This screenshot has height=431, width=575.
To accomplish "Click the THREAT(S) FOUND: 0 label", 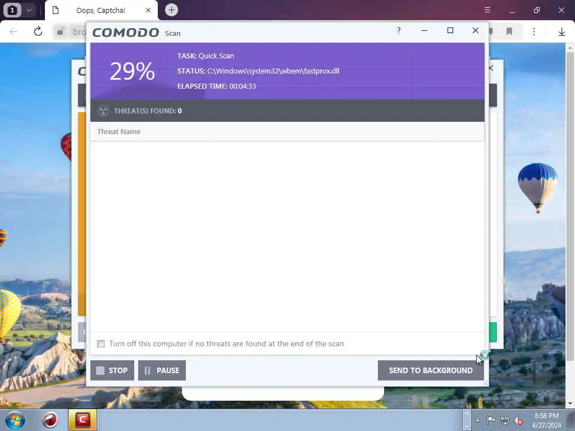I will click(x=148, y=111).
